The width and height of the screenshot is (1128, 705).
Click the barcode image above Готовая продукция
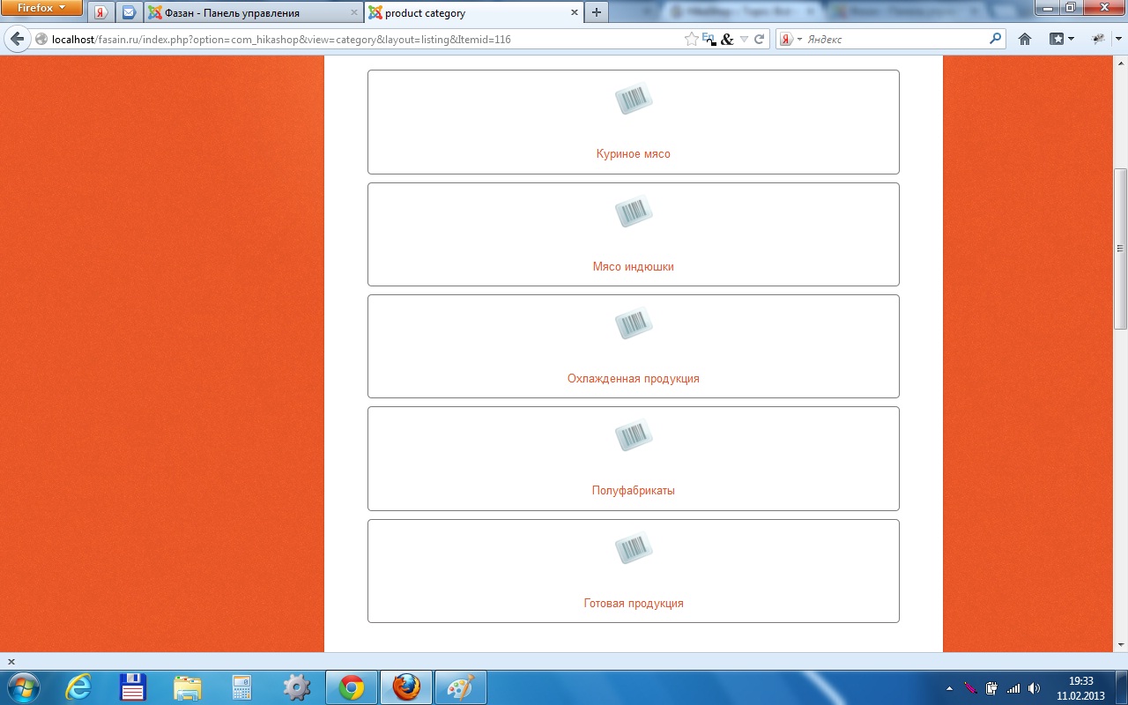pos(634,548)
